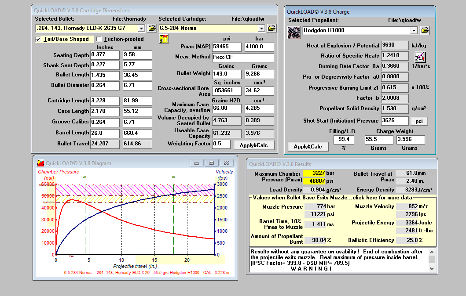This screenshot has width=466, height=296.
Task: Toggle the psi unit button for shot start
Action: (419, 121)
